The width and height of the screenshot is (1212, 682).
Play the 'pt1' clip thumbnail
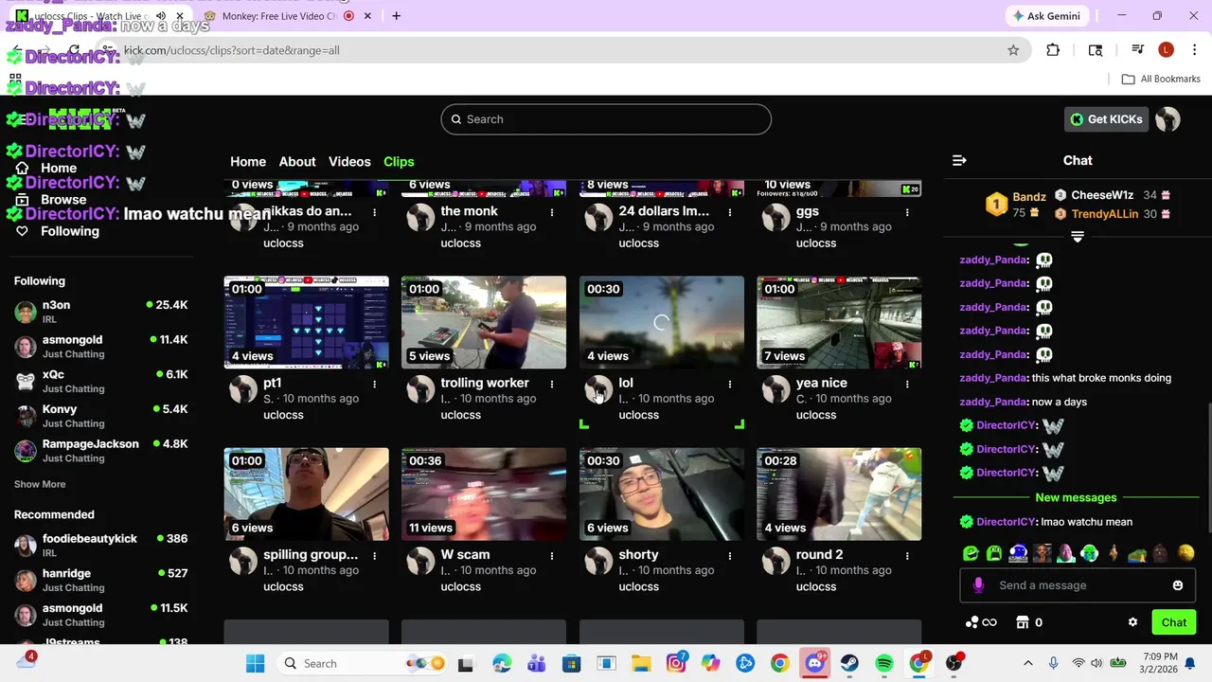[306, 322]
